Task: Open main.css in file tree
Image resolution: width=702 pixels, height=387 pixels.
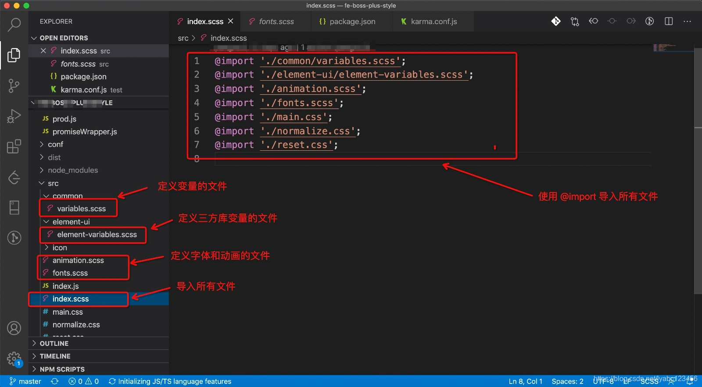Action: (x=99, y=312)
